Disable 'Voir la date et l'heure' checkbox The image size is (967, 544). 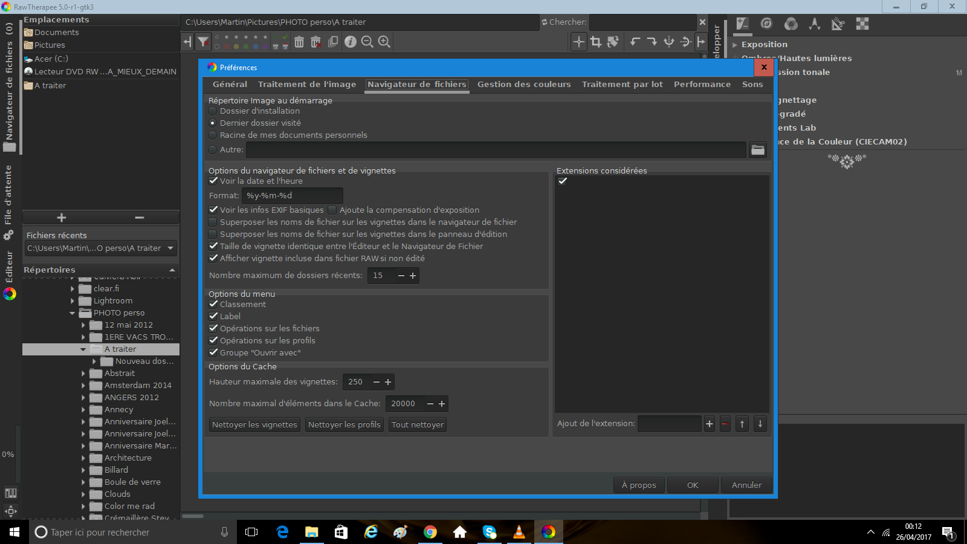coord(213,181)
